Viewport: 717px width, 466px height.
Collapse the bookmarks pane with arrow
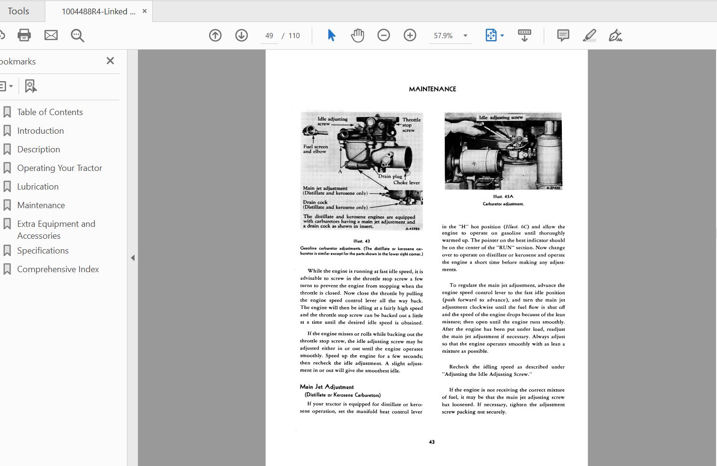click(133, 258)
